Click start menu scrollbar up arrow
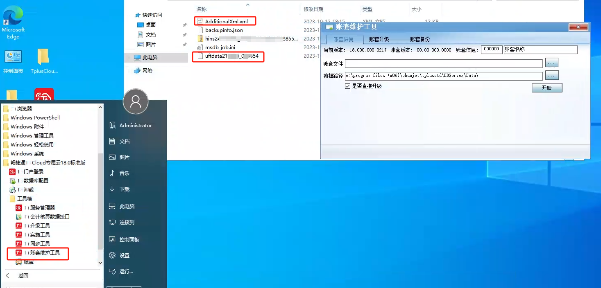 (x=100, y=108)
